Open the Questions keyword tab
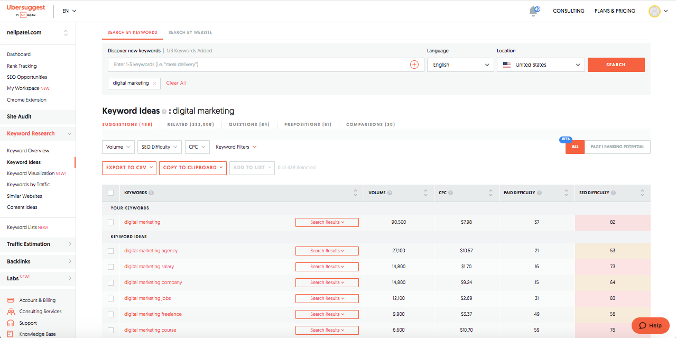Image resolution: width=676 pixels, height=338 pixels. (249, 124)
